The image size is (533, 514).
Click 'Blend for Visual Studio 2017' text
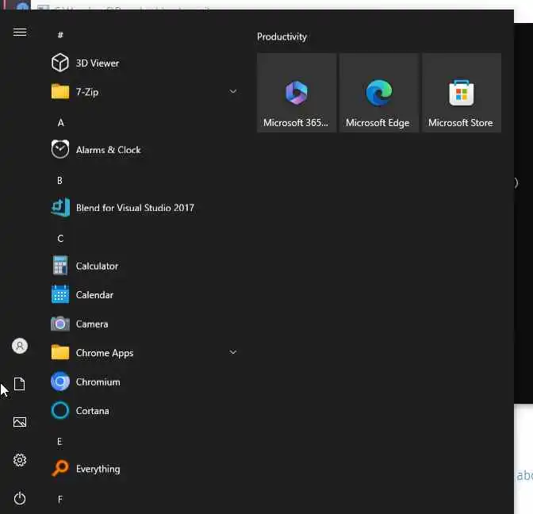pos(135,208)
